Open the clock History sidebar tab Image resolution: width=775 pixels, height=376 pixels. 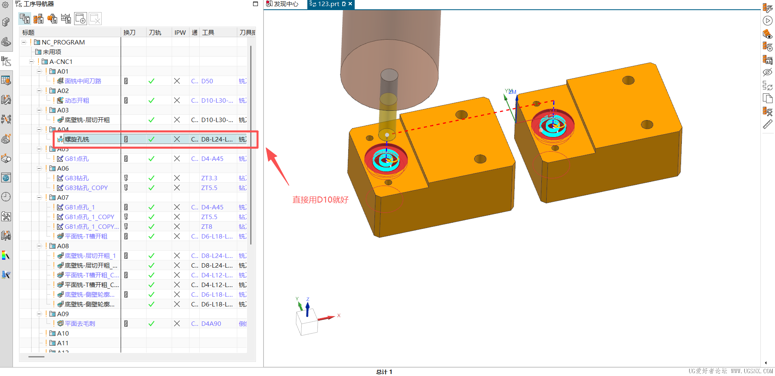[6, 197]
